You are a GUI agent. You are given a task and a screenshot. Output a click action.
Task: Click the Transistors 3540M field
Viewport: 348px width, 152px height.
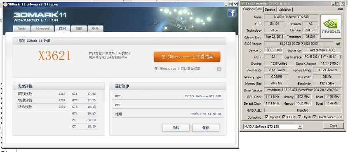(x=310, y=37)
